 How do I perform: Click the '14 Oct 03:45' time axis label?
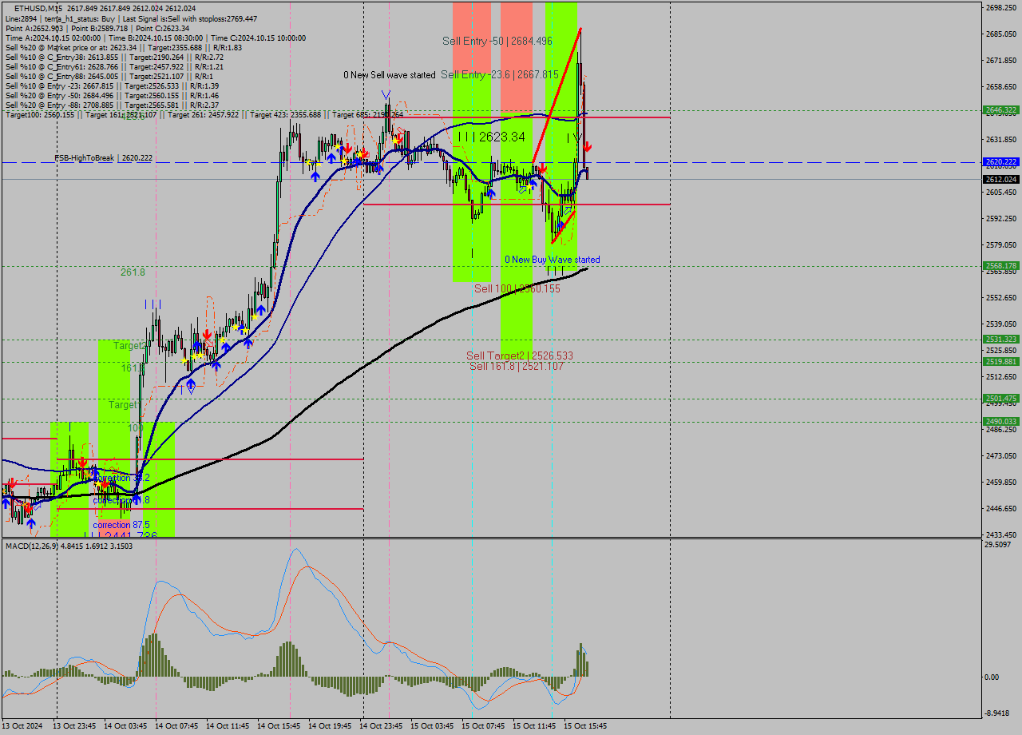coord(125,726)
